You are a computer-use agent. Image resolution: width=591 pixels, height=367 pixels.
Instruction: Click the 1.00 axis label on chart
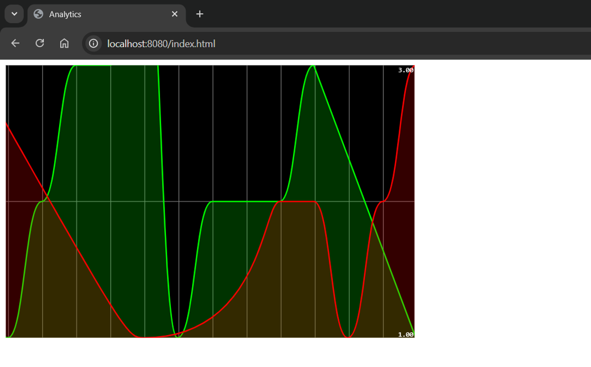pyautogui.click(x=406, y=334)
